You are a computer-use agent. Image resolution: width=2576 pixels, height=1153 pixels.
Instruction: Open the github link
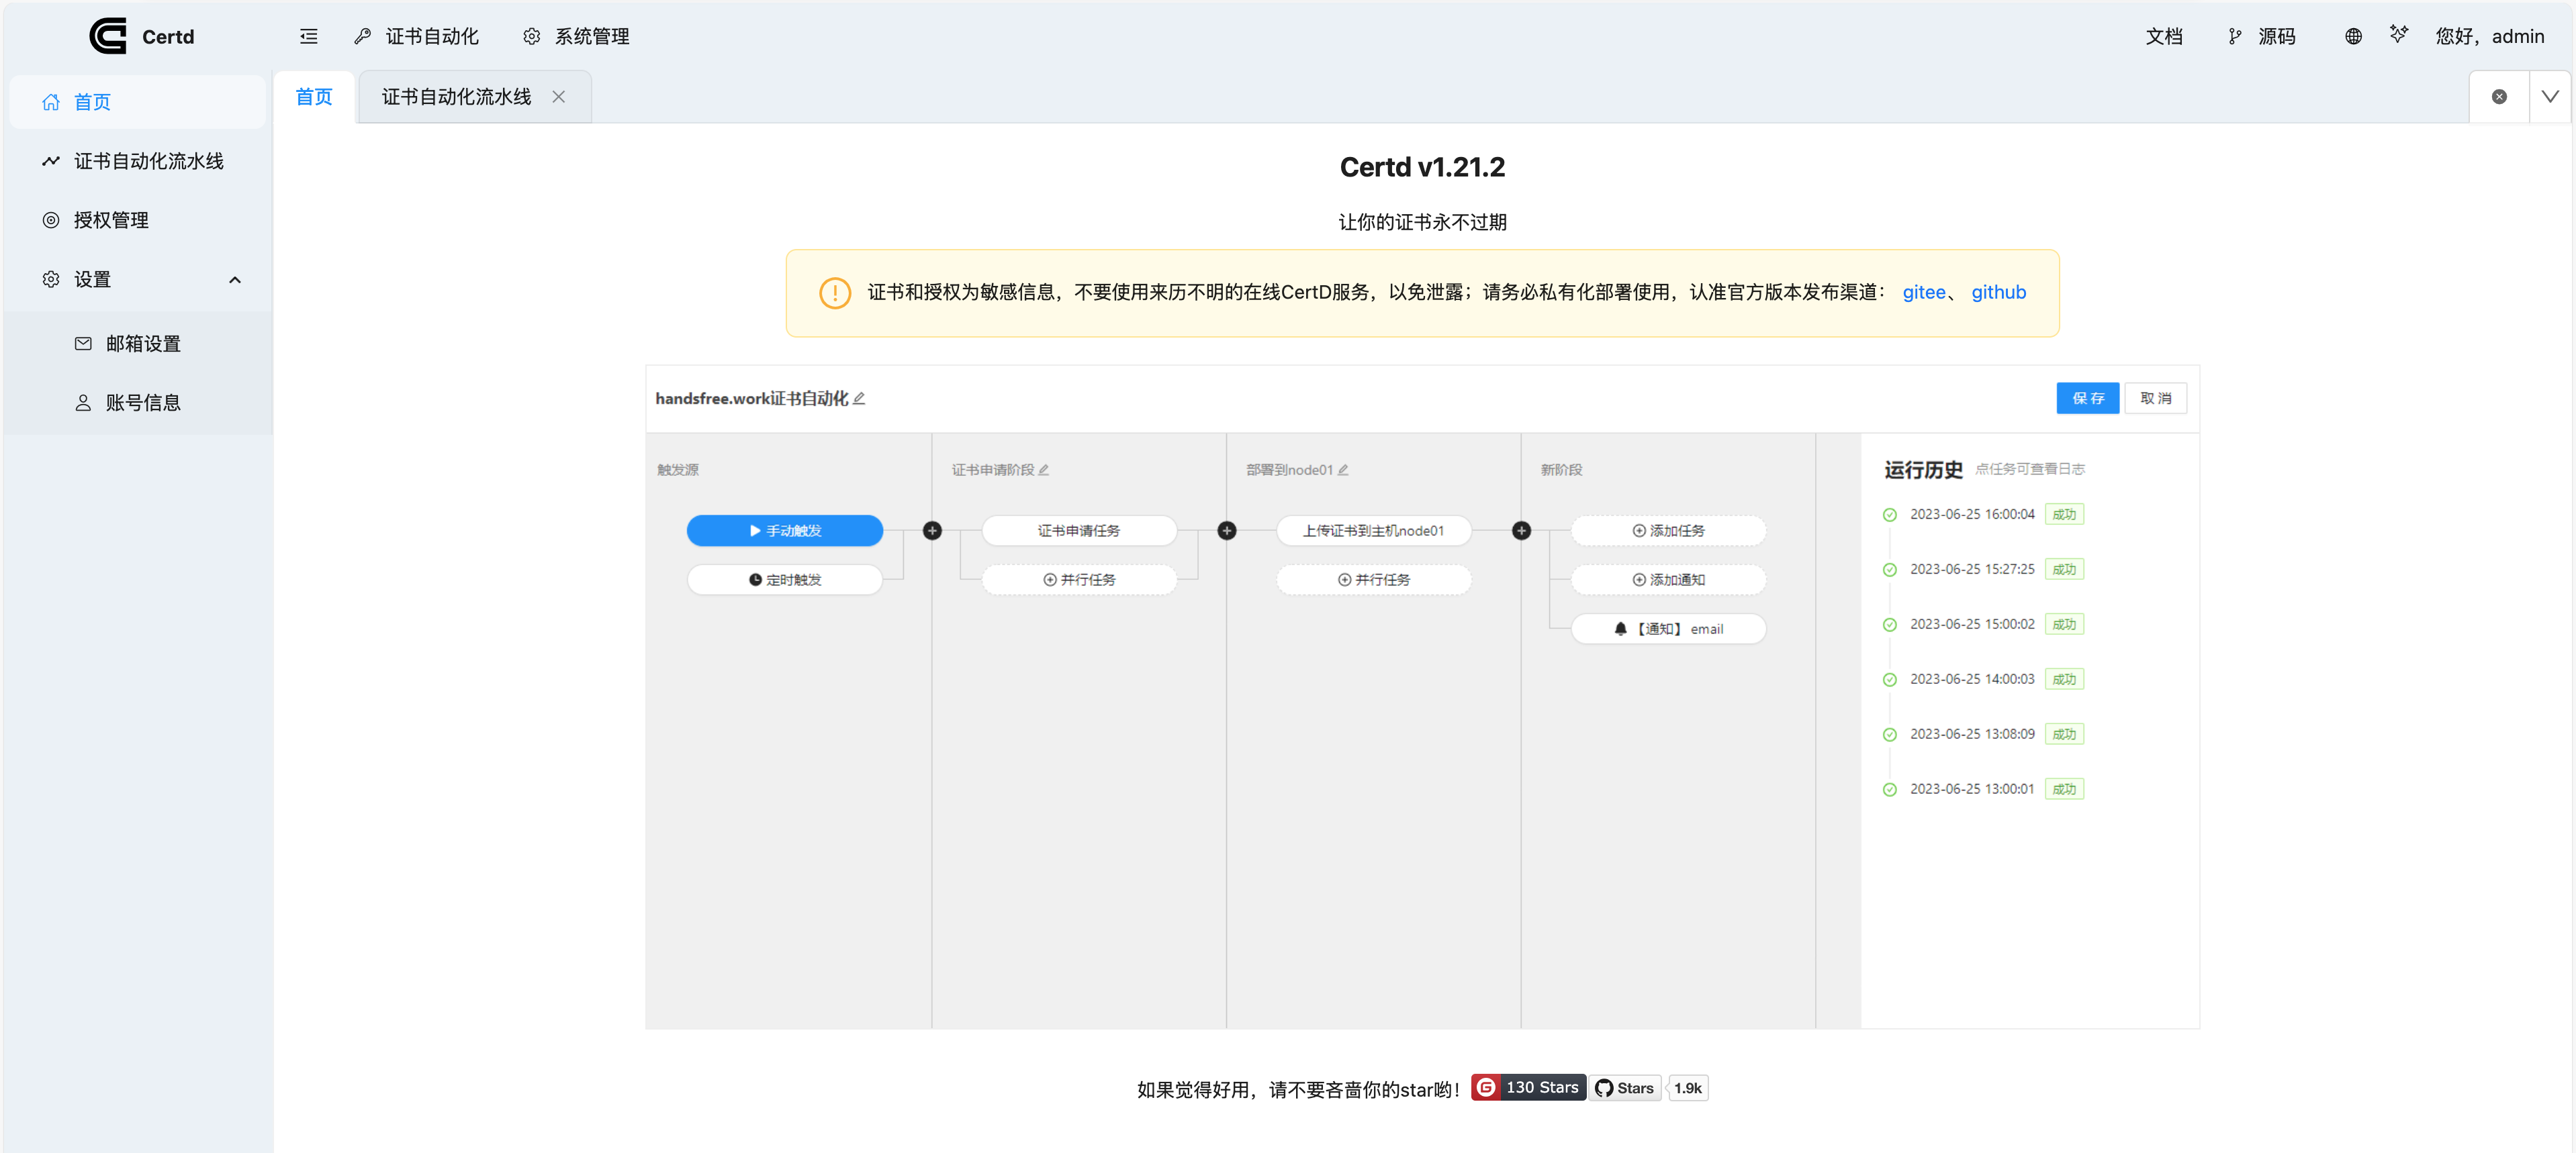(1998, 292)
